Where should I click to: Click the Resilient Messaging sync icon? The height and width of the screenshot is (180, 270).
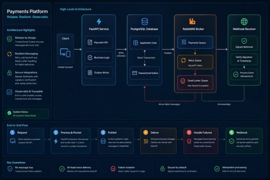coord(9,54)
